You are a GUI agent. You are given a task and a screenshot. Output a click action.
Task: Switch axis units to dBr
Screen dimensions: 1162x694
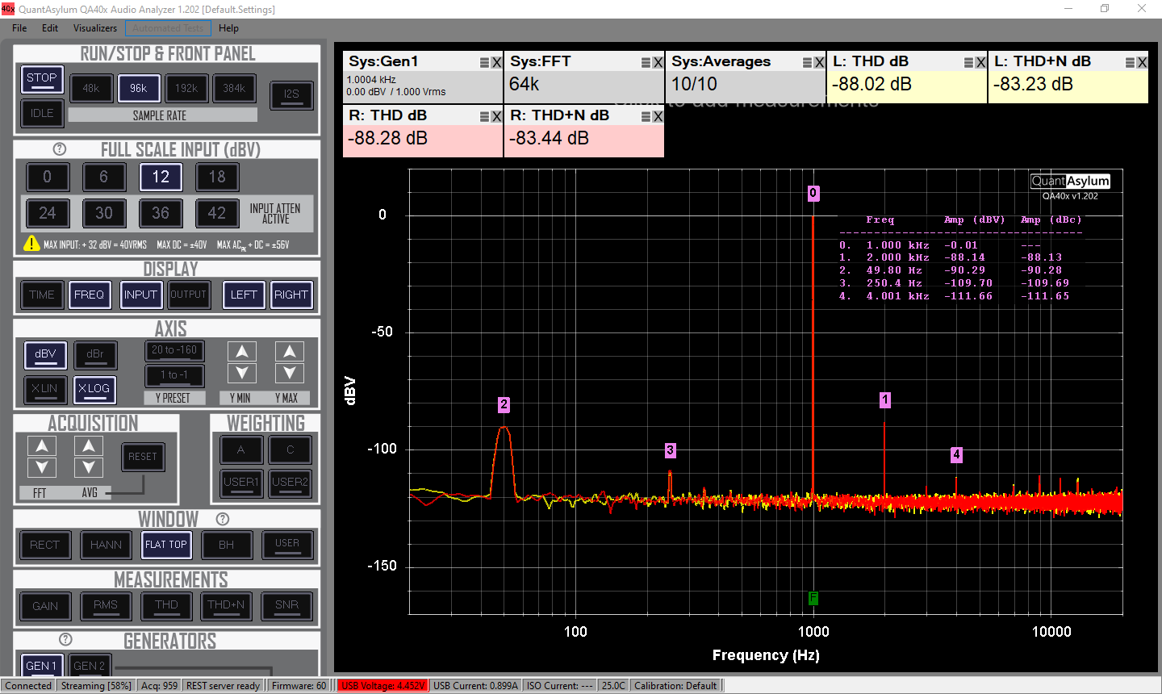point(95,354)
